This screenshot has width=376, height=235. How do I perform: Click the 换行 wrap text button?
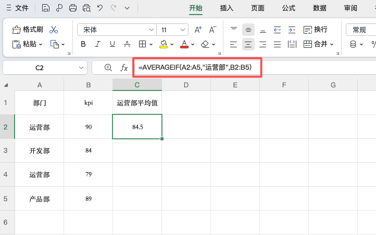[316, 30]
